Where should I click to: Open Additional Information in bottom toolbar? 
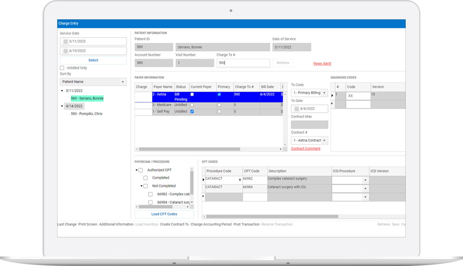pos(116,225)
